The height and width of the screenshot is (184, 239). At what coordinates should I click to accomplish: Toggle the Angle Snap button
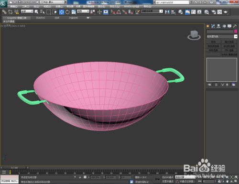coord(119,12)
